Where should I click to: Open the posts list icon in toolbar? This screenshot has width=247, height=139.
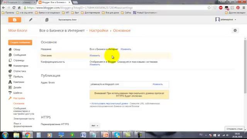(x=47, y=20)
